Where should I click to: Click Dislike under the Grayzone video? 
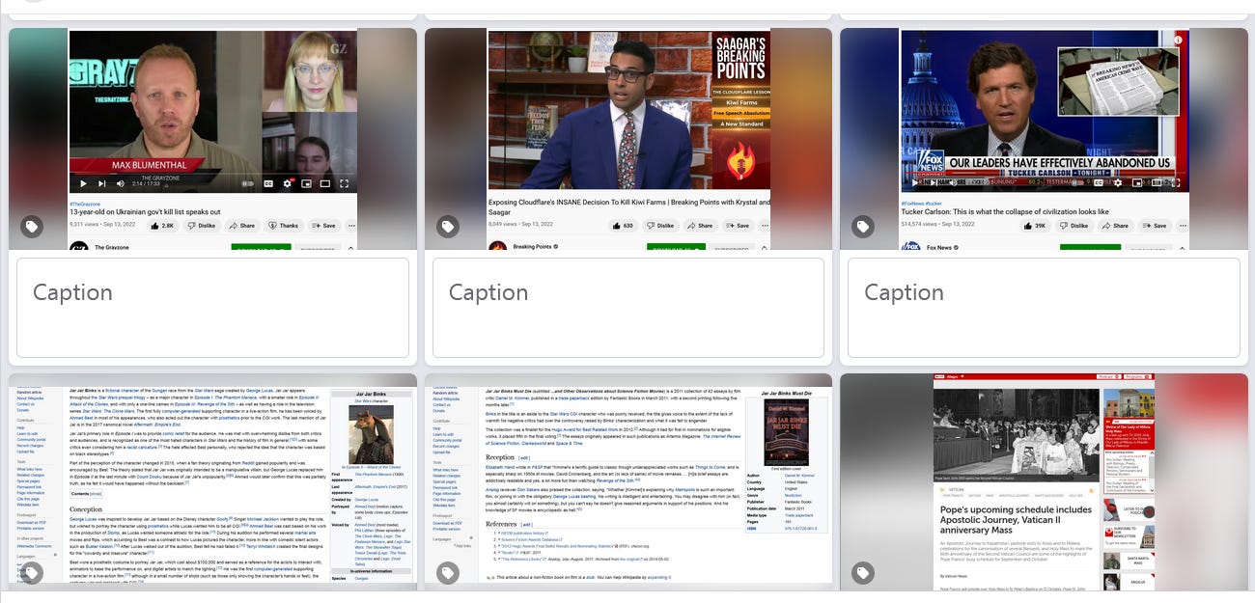coord(202,225)
